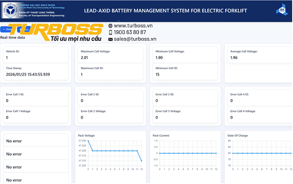This screenshot has width=293, height=184.
Task: Click Pack Voltage data point at index 6
Action: (x=115, y=151)
